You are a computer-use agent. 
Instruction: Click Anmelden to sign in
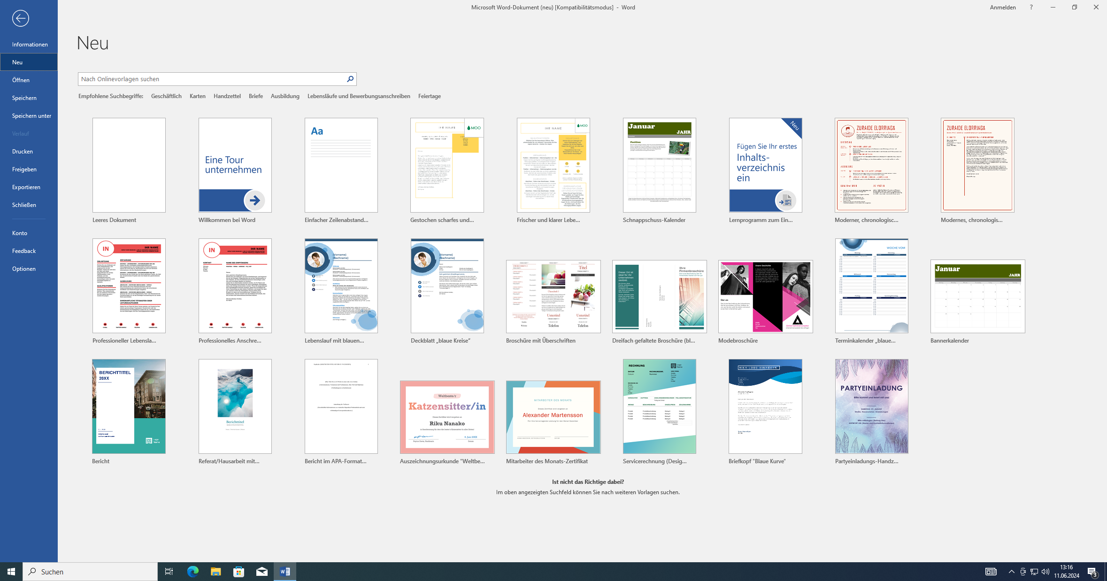click(x=1002, y=7)
